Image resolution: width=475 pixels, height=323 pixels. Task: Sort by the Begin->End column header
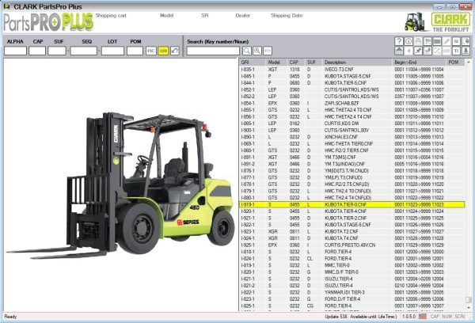click(x=419, y=62)
